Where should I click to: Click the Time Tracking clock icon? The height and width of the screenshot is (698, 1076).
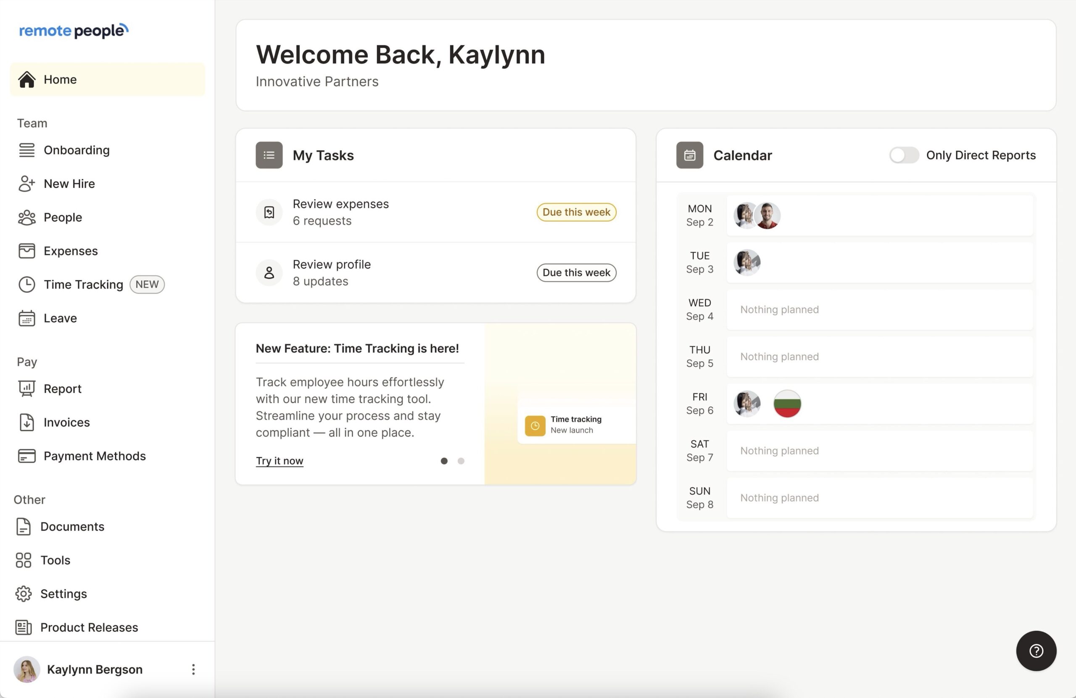click(x=26, y=284)
